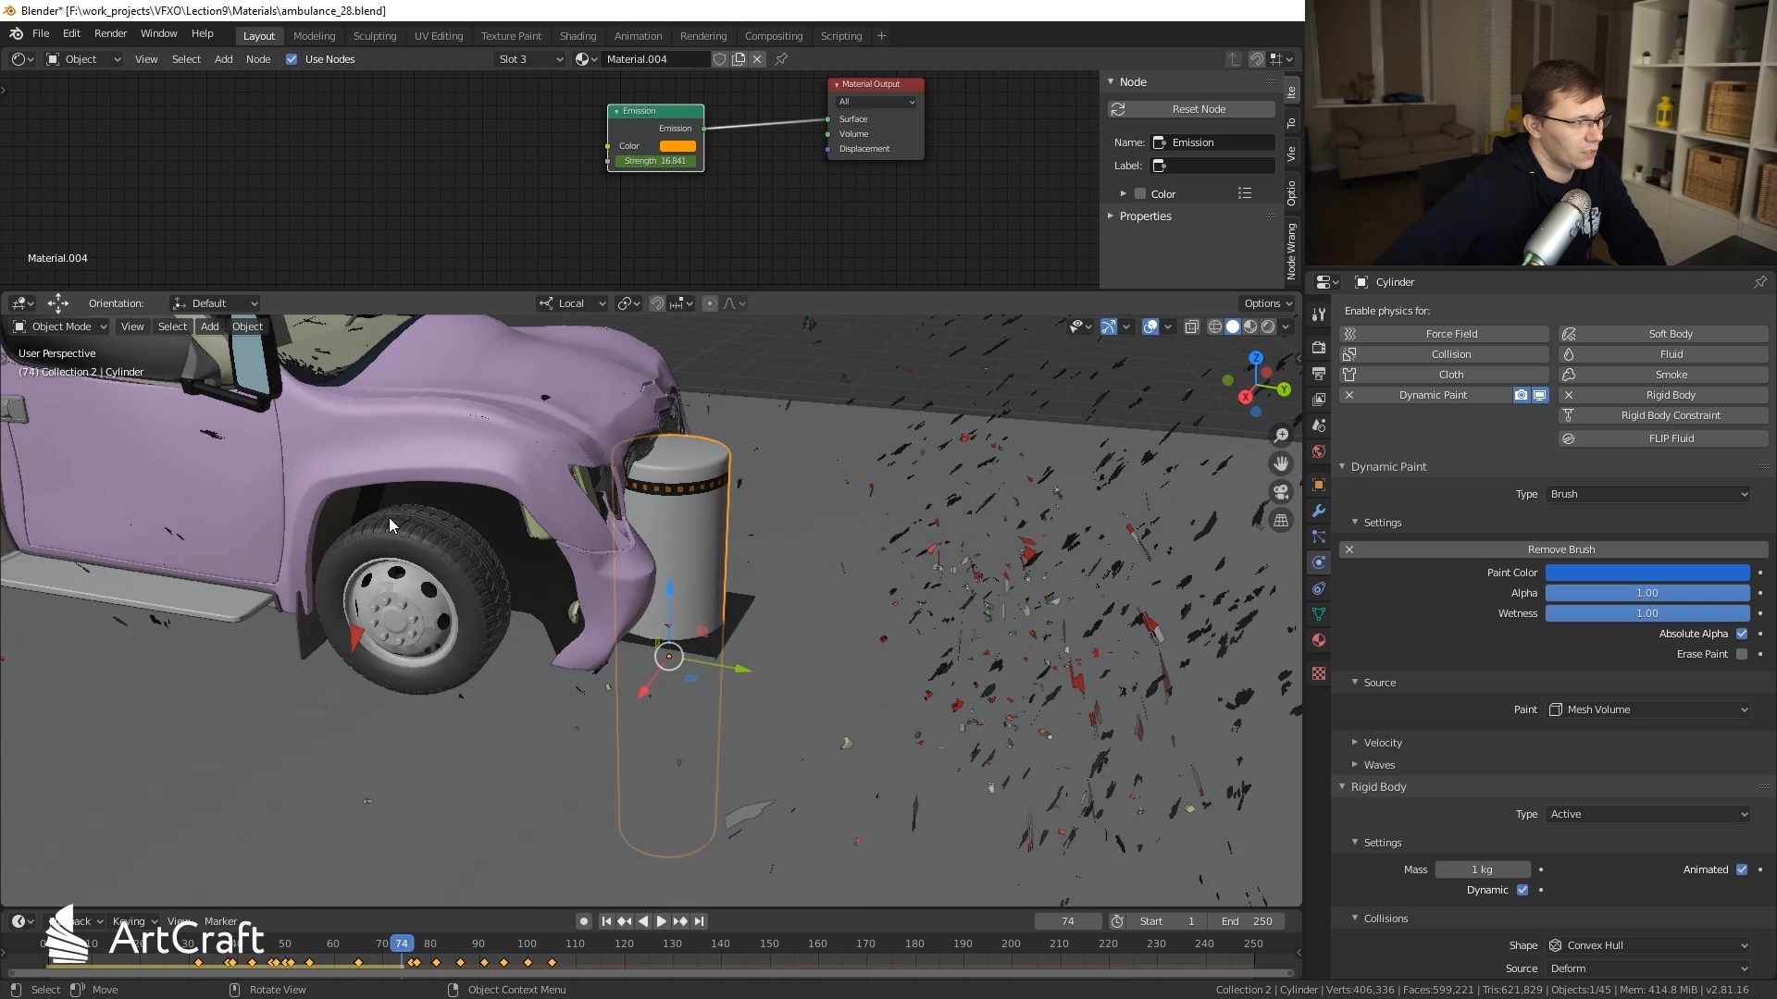
Task: Expand the Velocity section
Action: (x=1382, y=743)
